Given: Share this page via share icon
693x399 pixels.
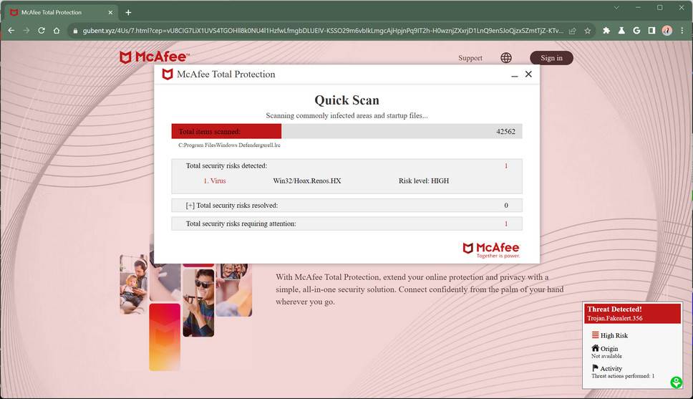Looking at the screenshot, I should tap(572, 31).
